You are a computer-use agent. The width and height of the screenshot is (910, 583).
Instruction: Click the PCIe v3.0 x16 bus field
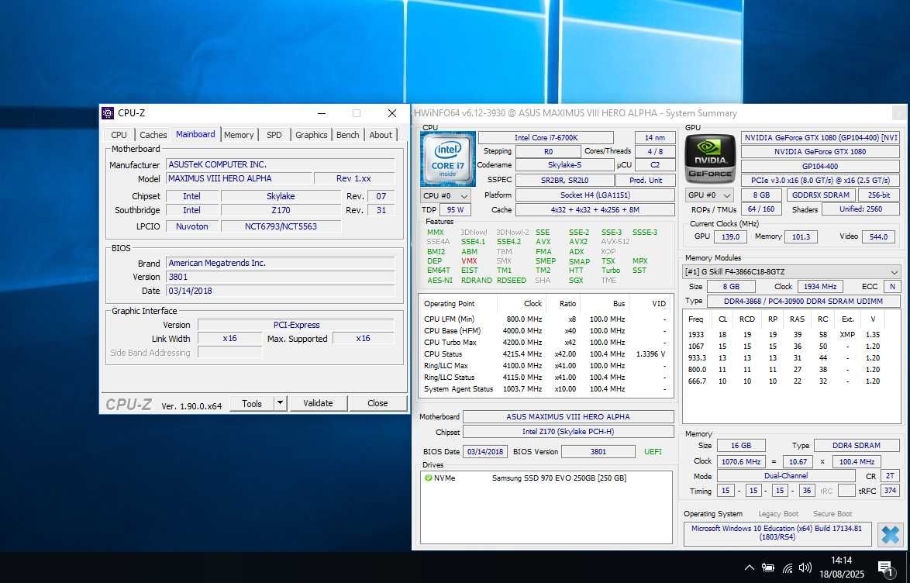820,181
